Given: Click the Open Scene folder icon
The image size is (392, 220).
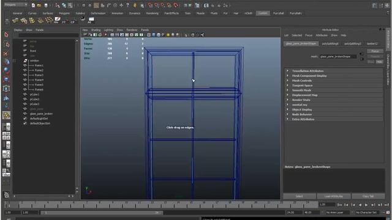Looking at the screenshot, I should 39,5.
